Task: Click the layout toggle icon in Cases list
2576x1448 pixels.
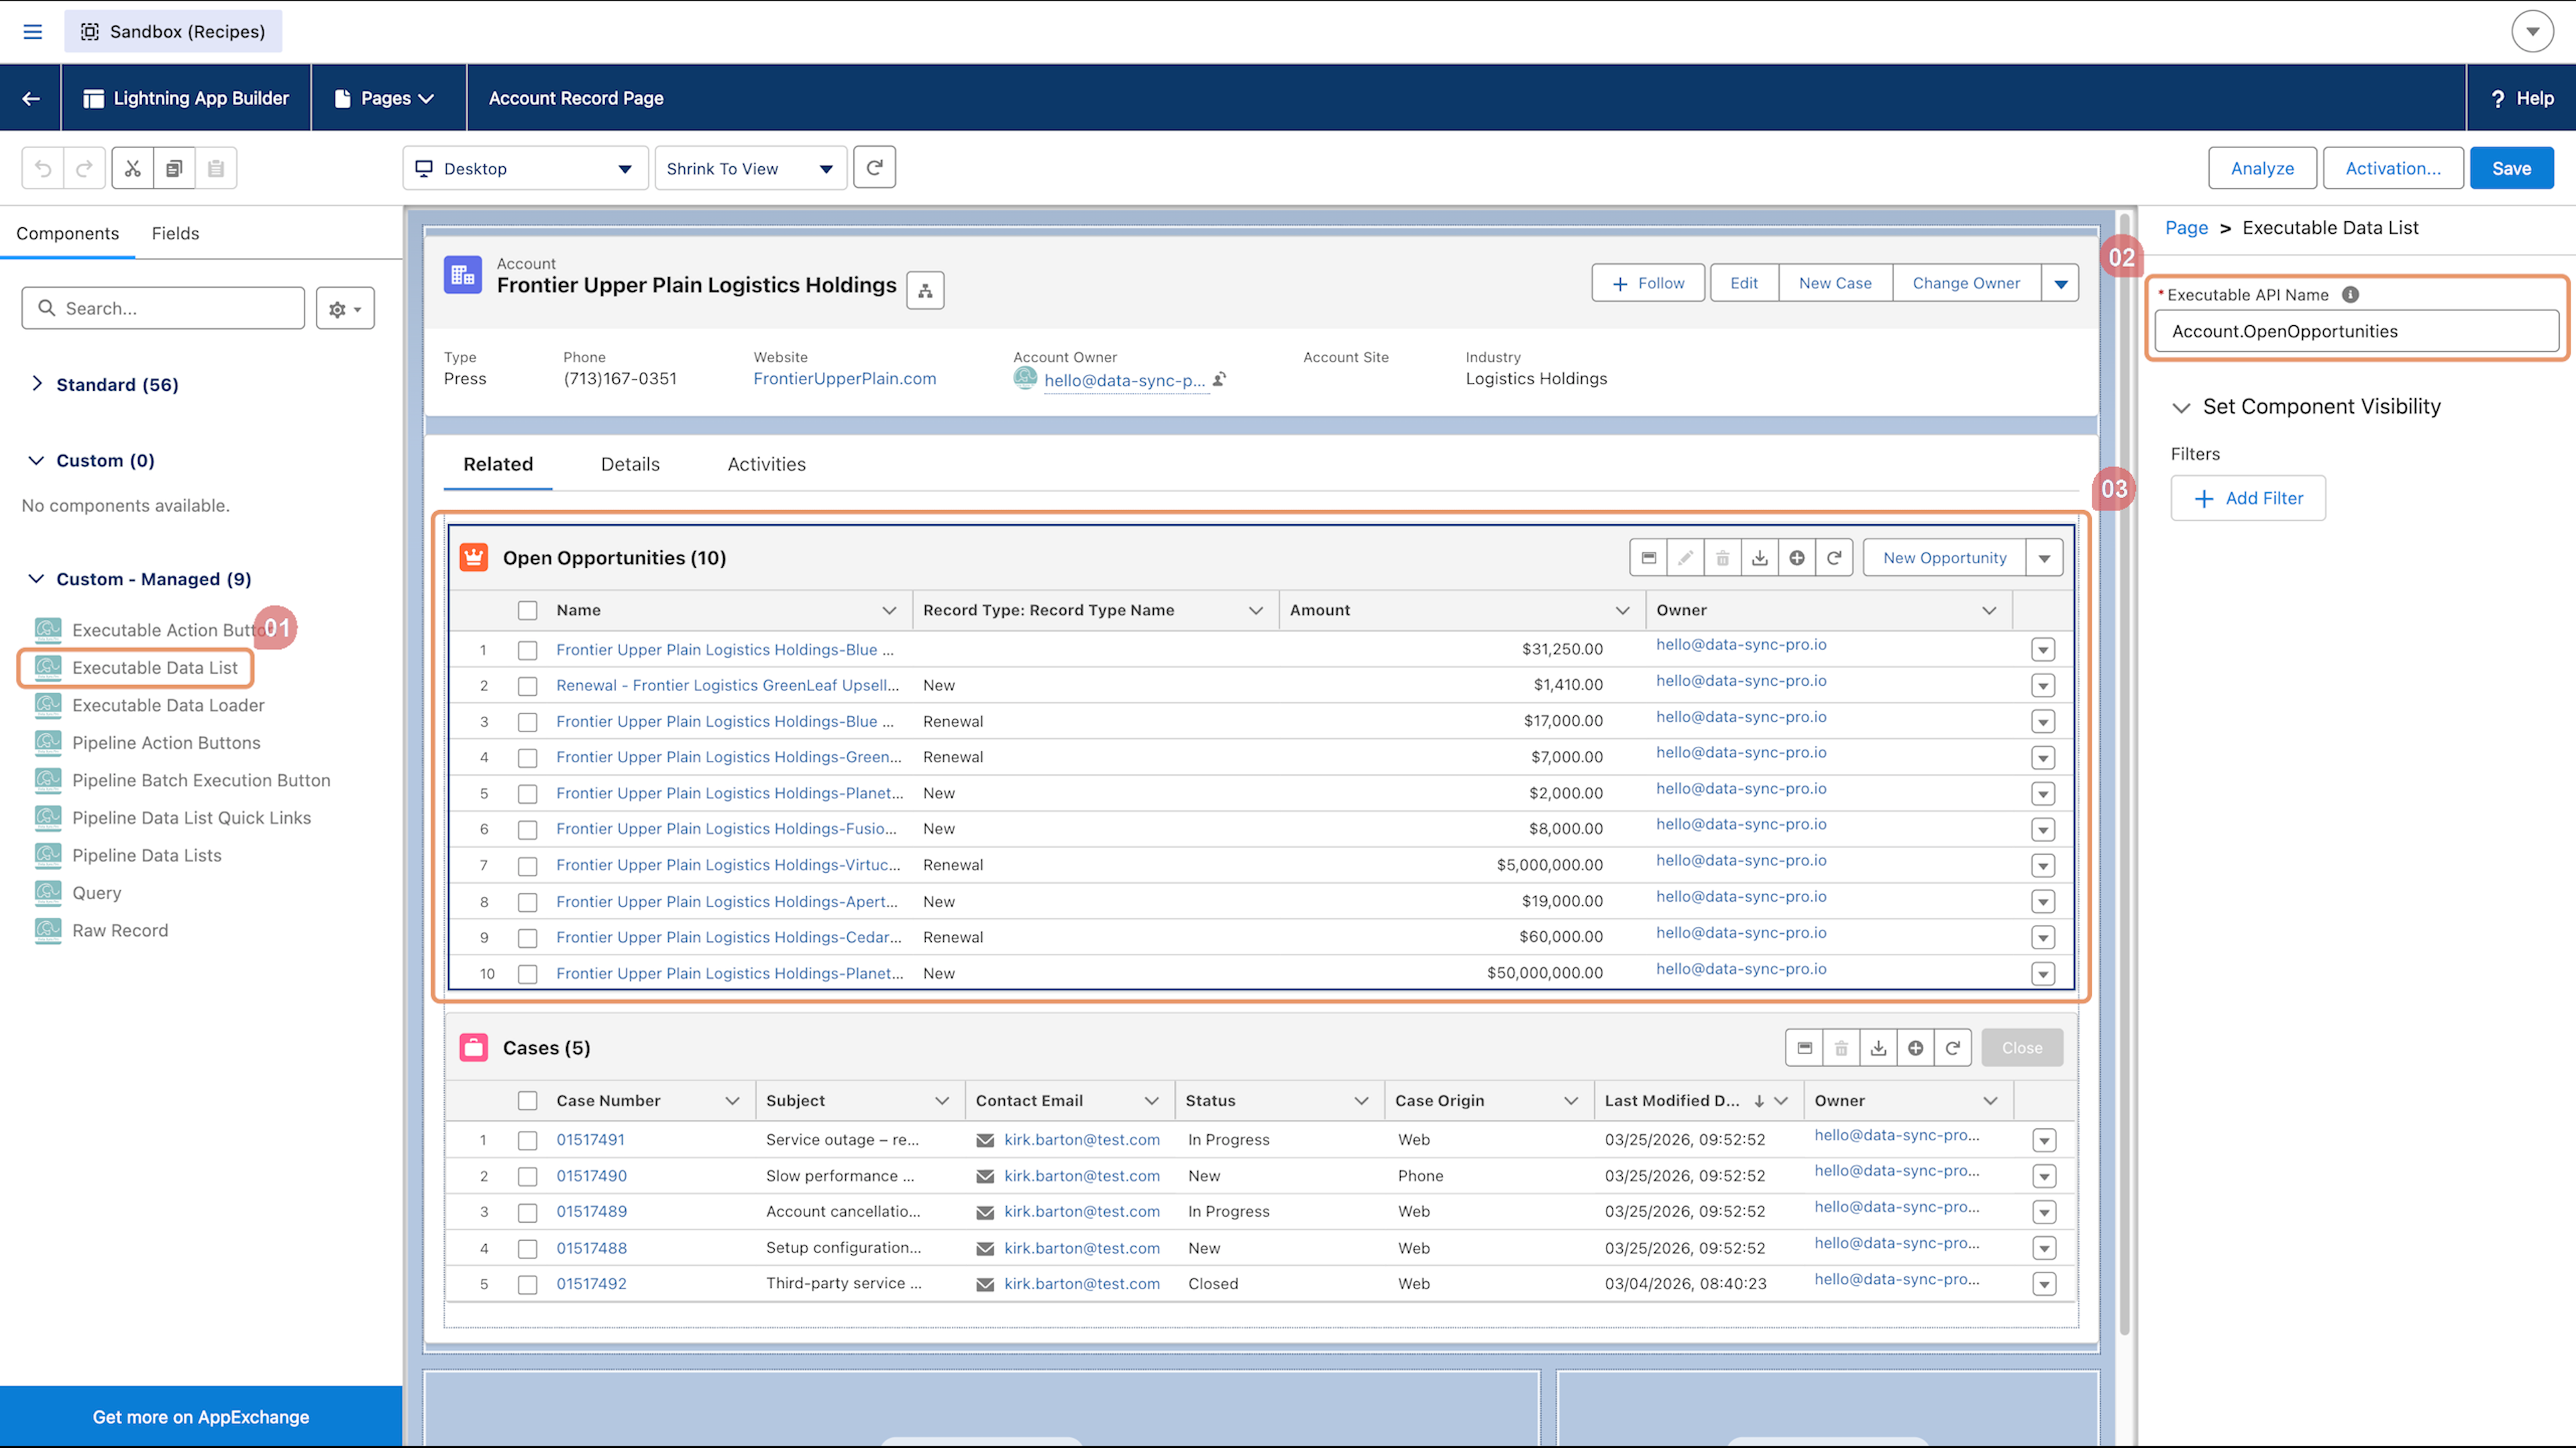Action: (1804, 1047)
